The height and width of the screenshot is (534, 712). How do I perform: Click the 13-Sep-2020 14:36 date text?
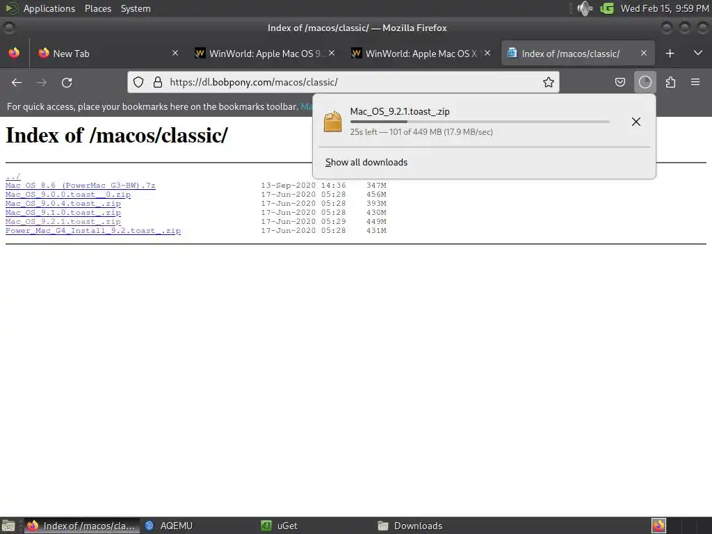pyautogui.click(x=303, y=185)
